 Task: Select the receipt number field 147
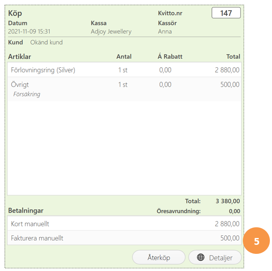(x=226, y=13)
